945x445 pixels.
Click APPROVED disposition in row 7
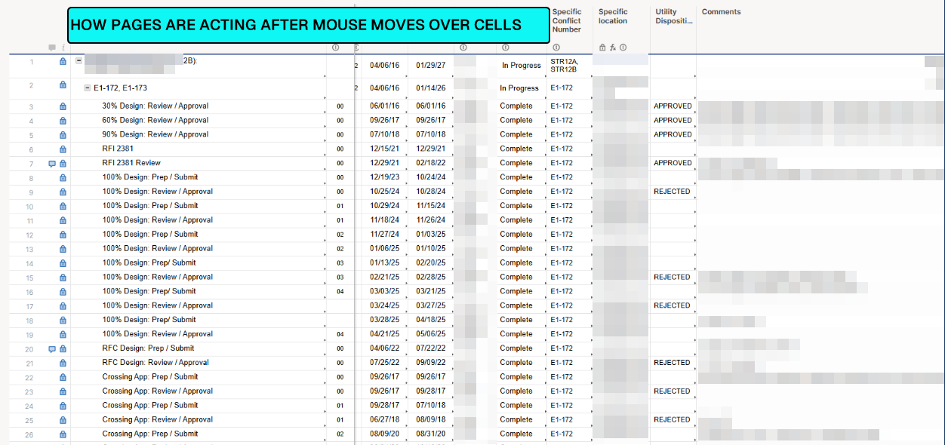(x=673, y=163)
